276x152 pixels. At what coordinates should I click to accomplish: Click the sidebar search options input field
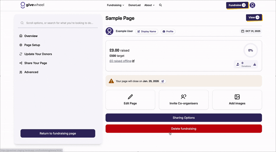[59, 23]
